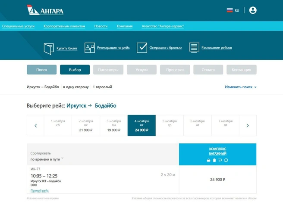Select the Пассажиры step tab

108,70
